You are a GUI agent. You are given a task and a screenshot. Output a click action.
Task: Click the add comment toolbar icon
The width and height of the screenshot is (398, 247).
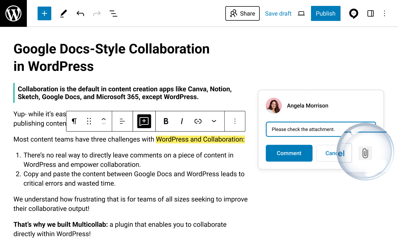tap(144, 121)
